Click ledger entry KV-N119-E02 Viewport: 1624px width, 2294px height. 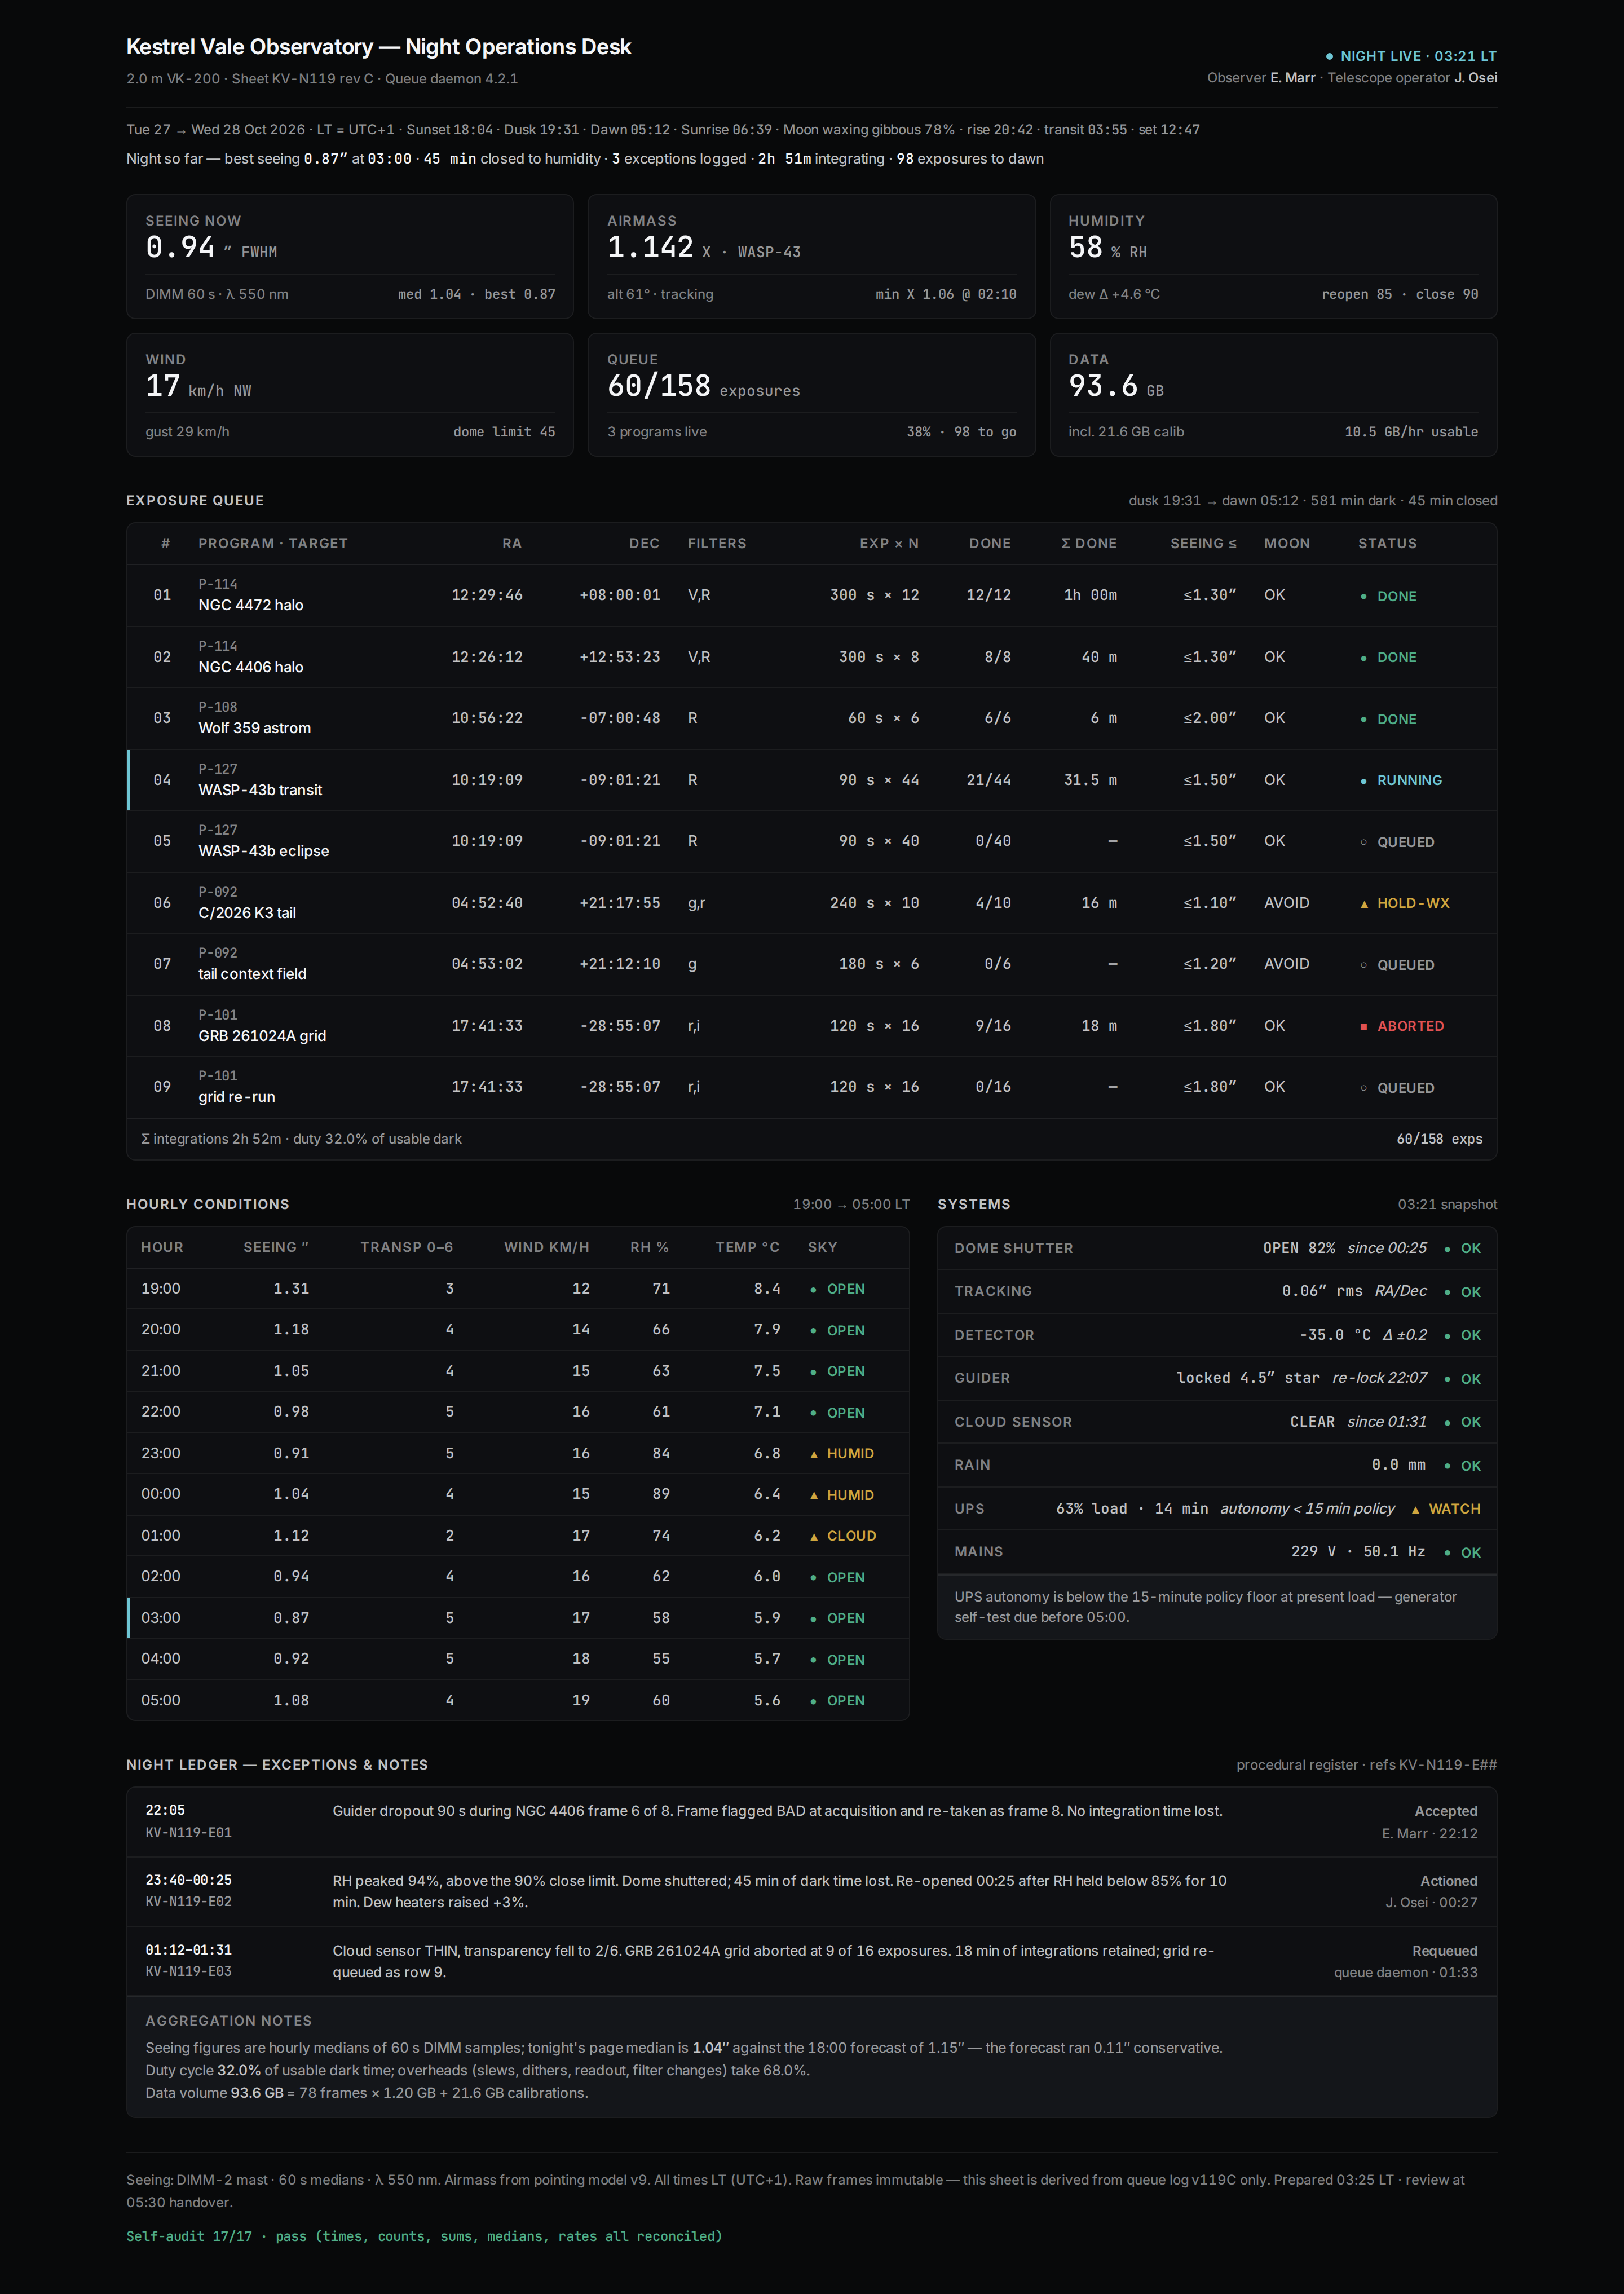[812, 1892]
